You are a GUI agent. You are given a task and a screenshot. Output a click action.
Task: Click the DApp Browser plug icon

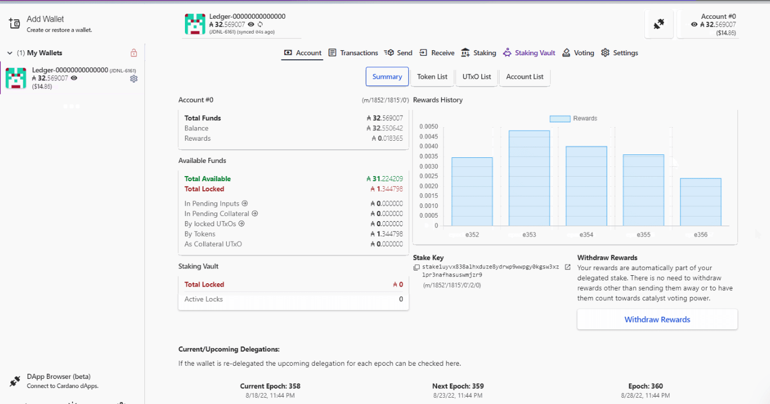click(x=15, y=381)
